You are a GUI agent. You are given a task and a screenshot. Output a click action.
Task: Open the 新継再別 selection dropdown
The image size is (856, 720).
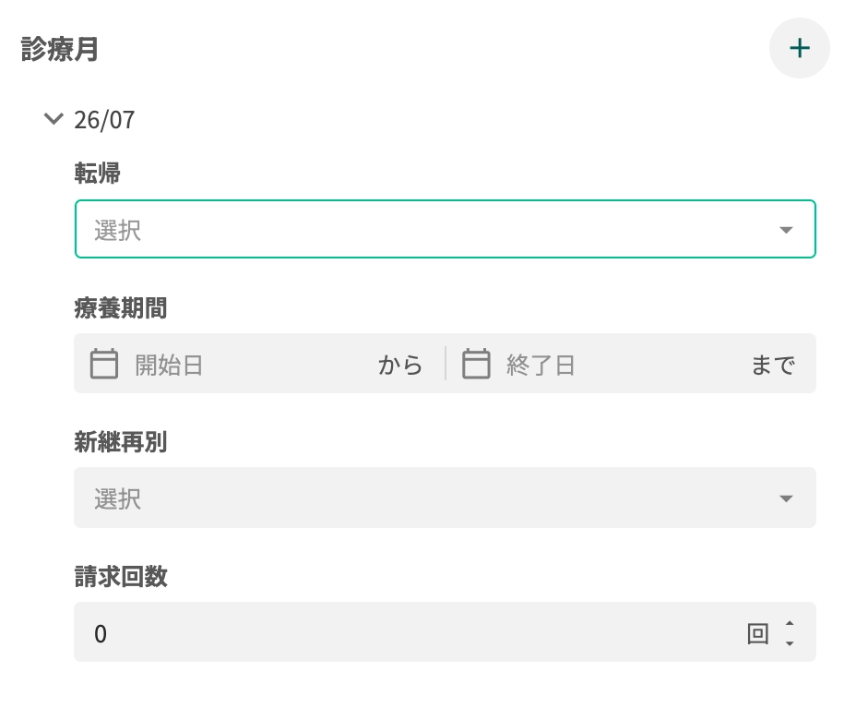tap(445, 498)
